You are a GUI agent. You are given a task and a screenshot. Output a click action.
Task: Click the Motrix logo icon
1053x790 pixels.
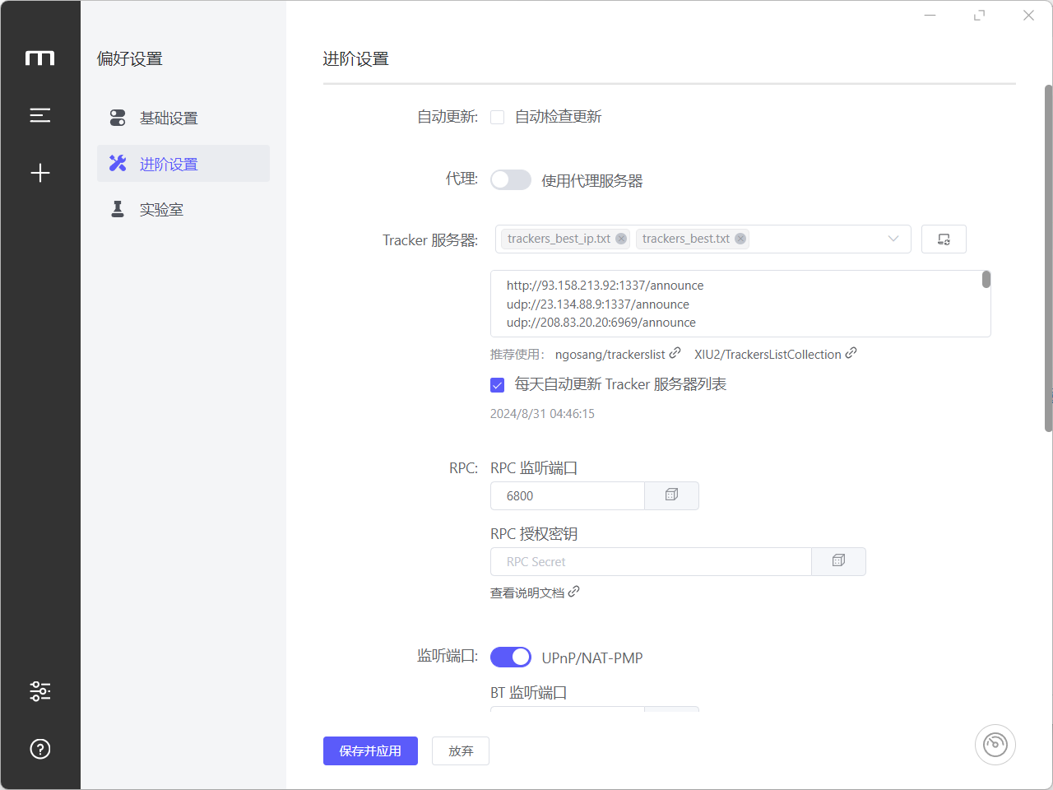(39, 58)
